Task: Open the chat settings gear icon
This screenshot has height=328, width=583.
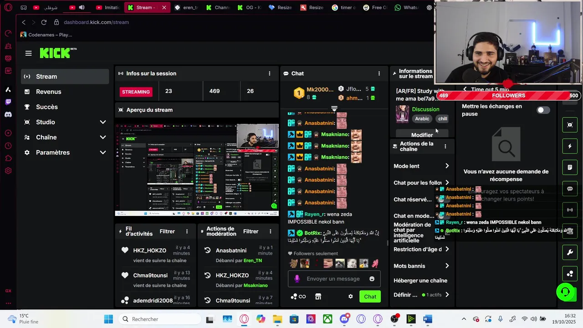Action: click(x=350, y=297)
